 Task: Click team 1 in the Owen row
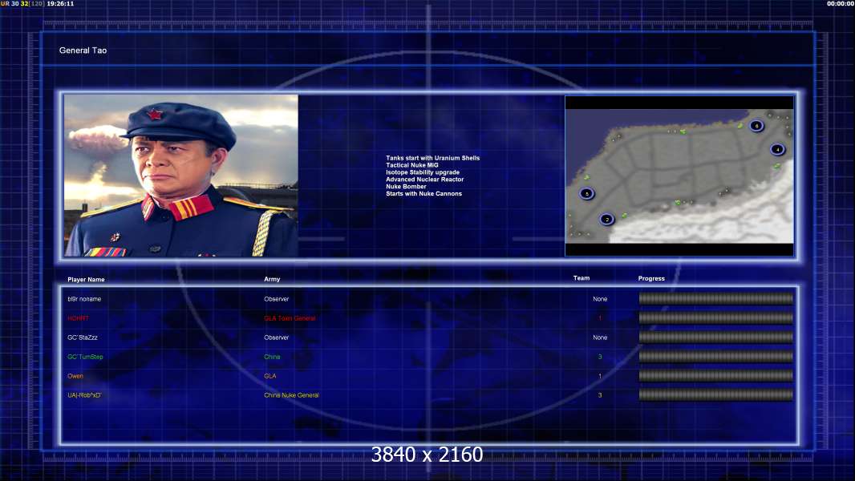(x=600, y=377)
